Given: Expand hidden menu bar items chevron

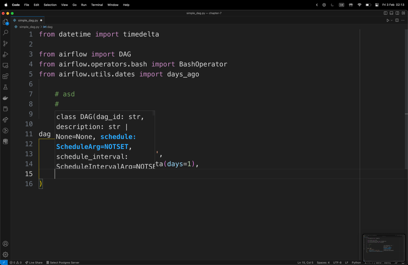Looking at the screenshot, I should coord(317,5).
